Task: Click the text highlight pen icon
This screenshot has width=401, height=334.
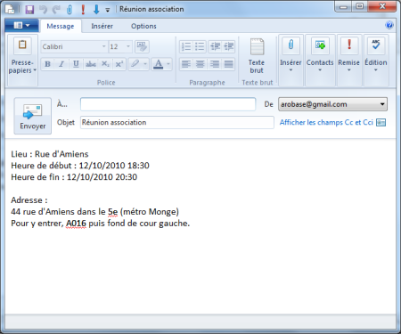Action: point(135,64)
